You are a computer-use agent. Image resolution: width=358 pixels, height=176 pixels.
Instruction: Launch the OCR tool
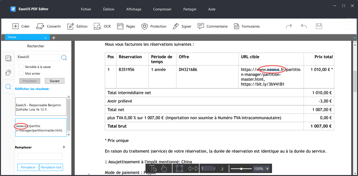pos(97,26)
